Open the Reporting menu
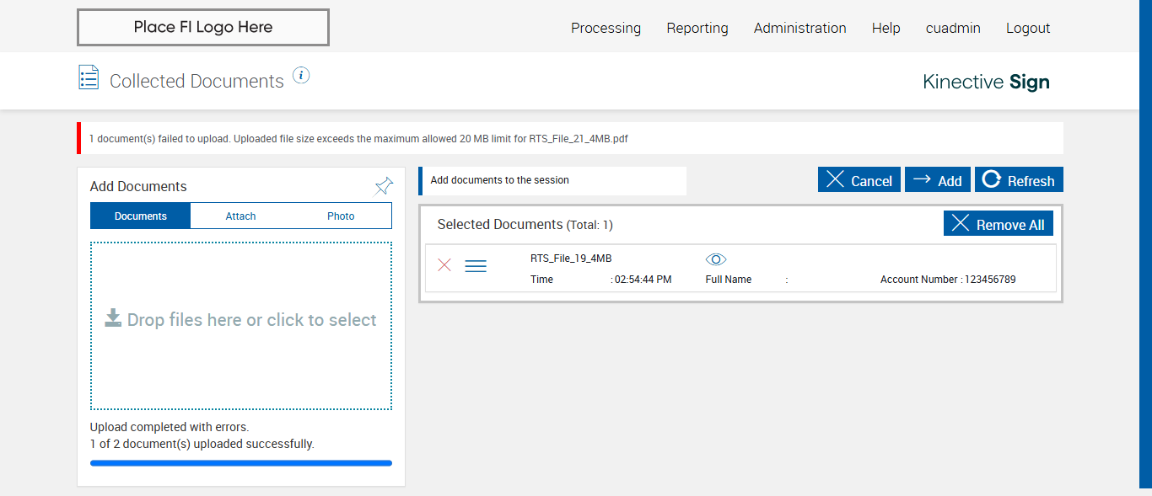This screenshot has height=496, width=1152. pyautogui.click(x=697, y=28)
